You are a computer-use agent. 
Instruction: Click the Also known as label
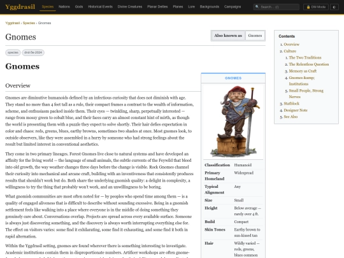[228, 36]
